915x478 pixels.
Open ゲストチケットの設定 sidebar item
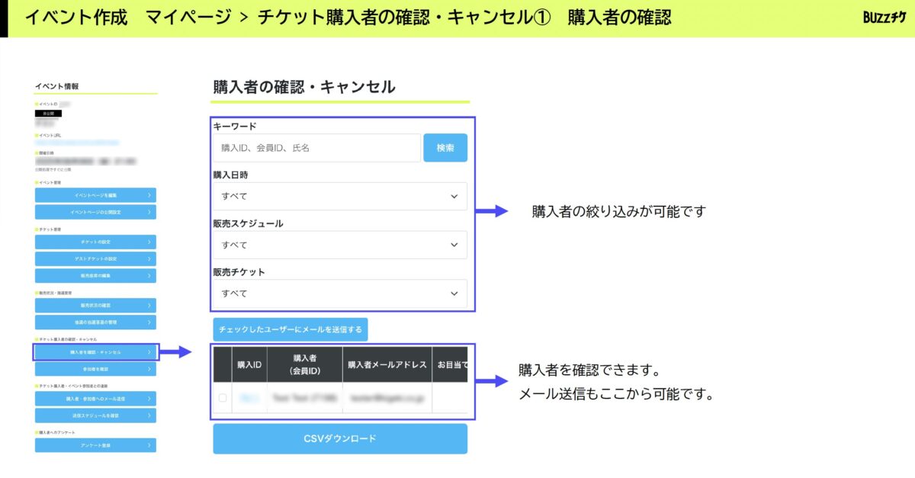[95, 258]
